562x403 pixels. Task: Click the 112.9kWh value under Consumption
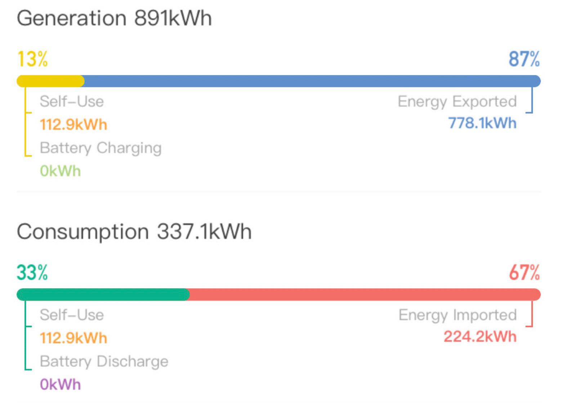tap(73, 338)
